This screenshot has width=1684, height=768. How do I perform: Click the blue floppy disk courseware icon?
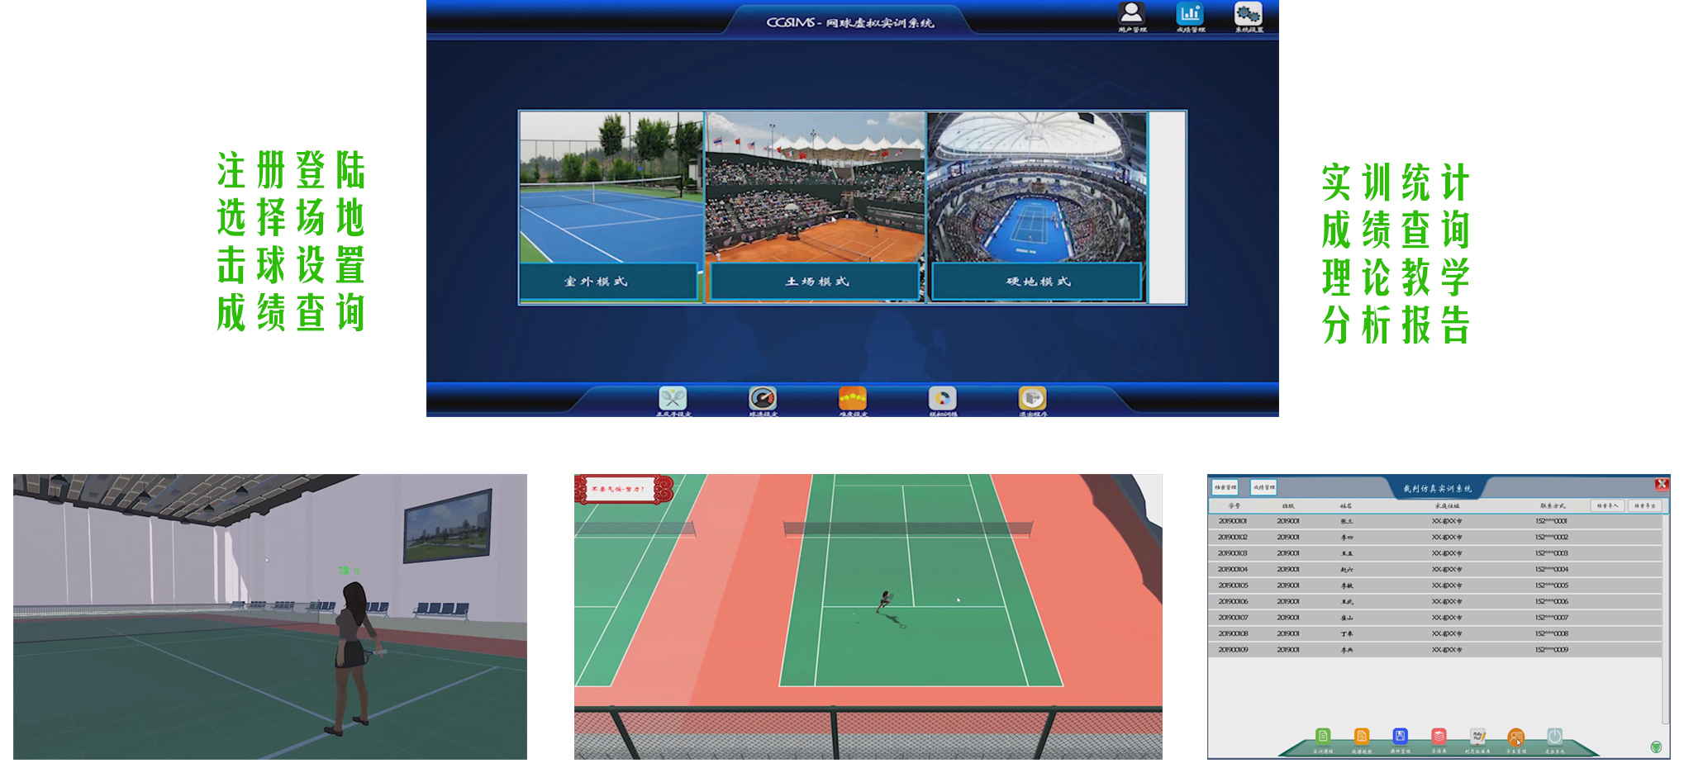click(1400, 737)
